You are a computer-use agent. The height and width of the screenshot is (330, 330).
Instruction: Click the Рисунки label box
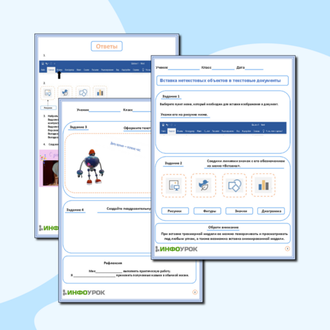[175, 211]
